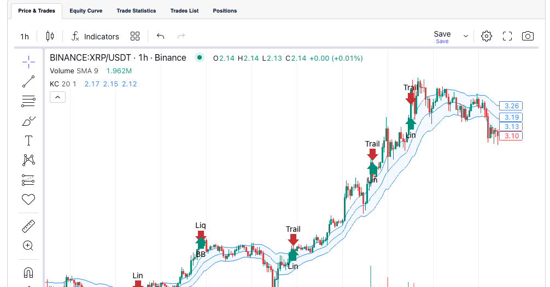
Task: Collapse the indicator legend chevron
Action: [x=57, y=97]
